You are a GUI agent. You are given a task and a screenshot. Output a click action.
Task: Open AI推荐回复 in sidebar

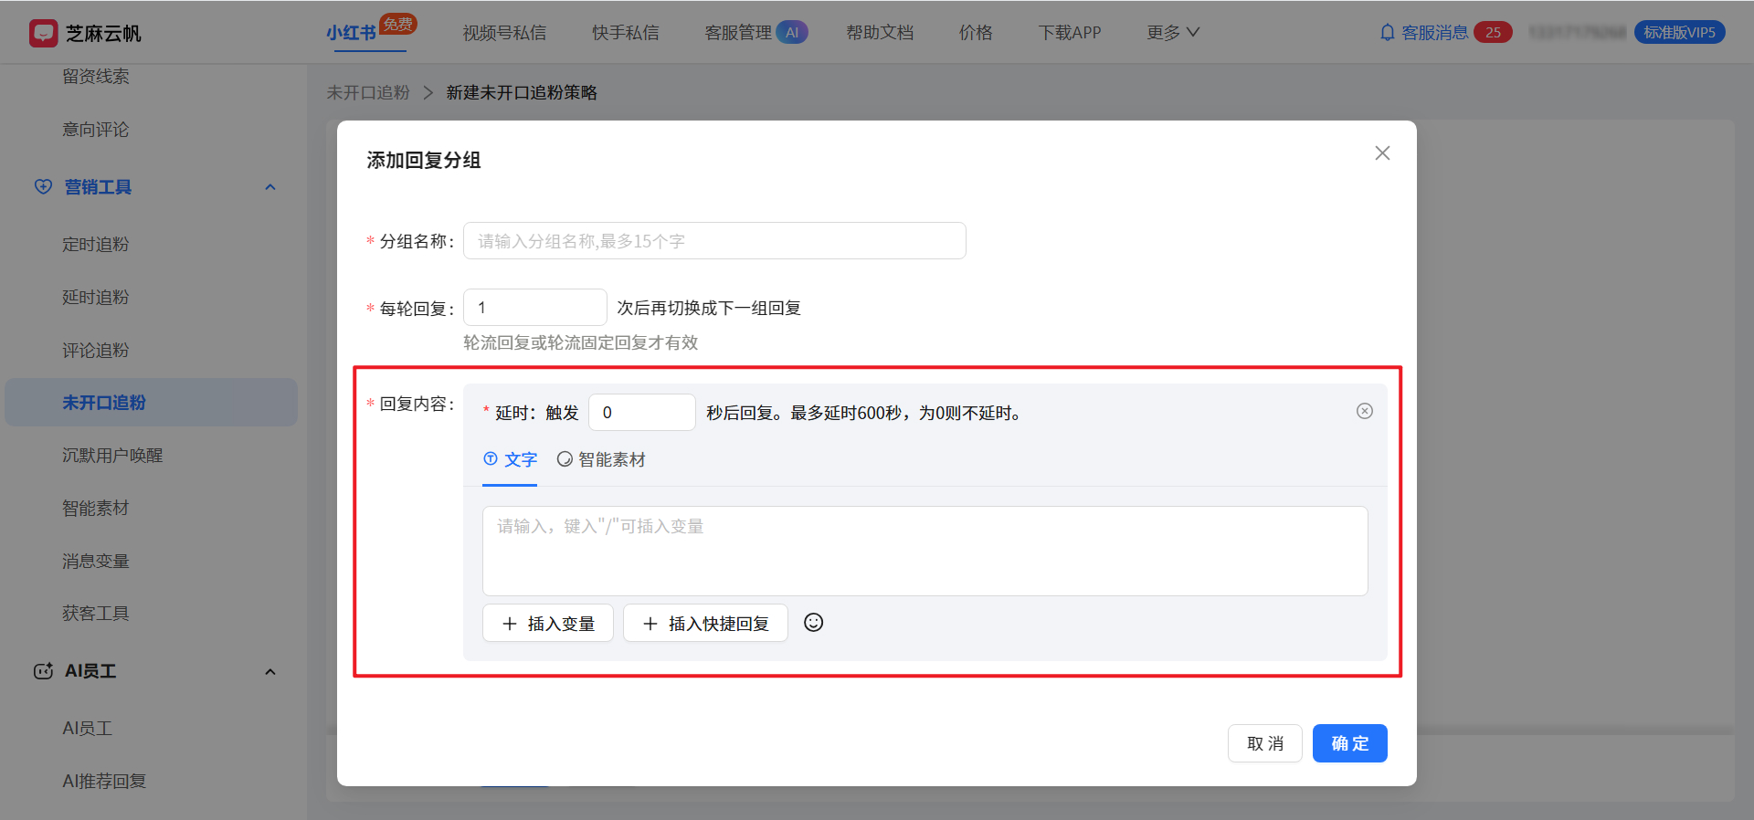pos(104,782)
